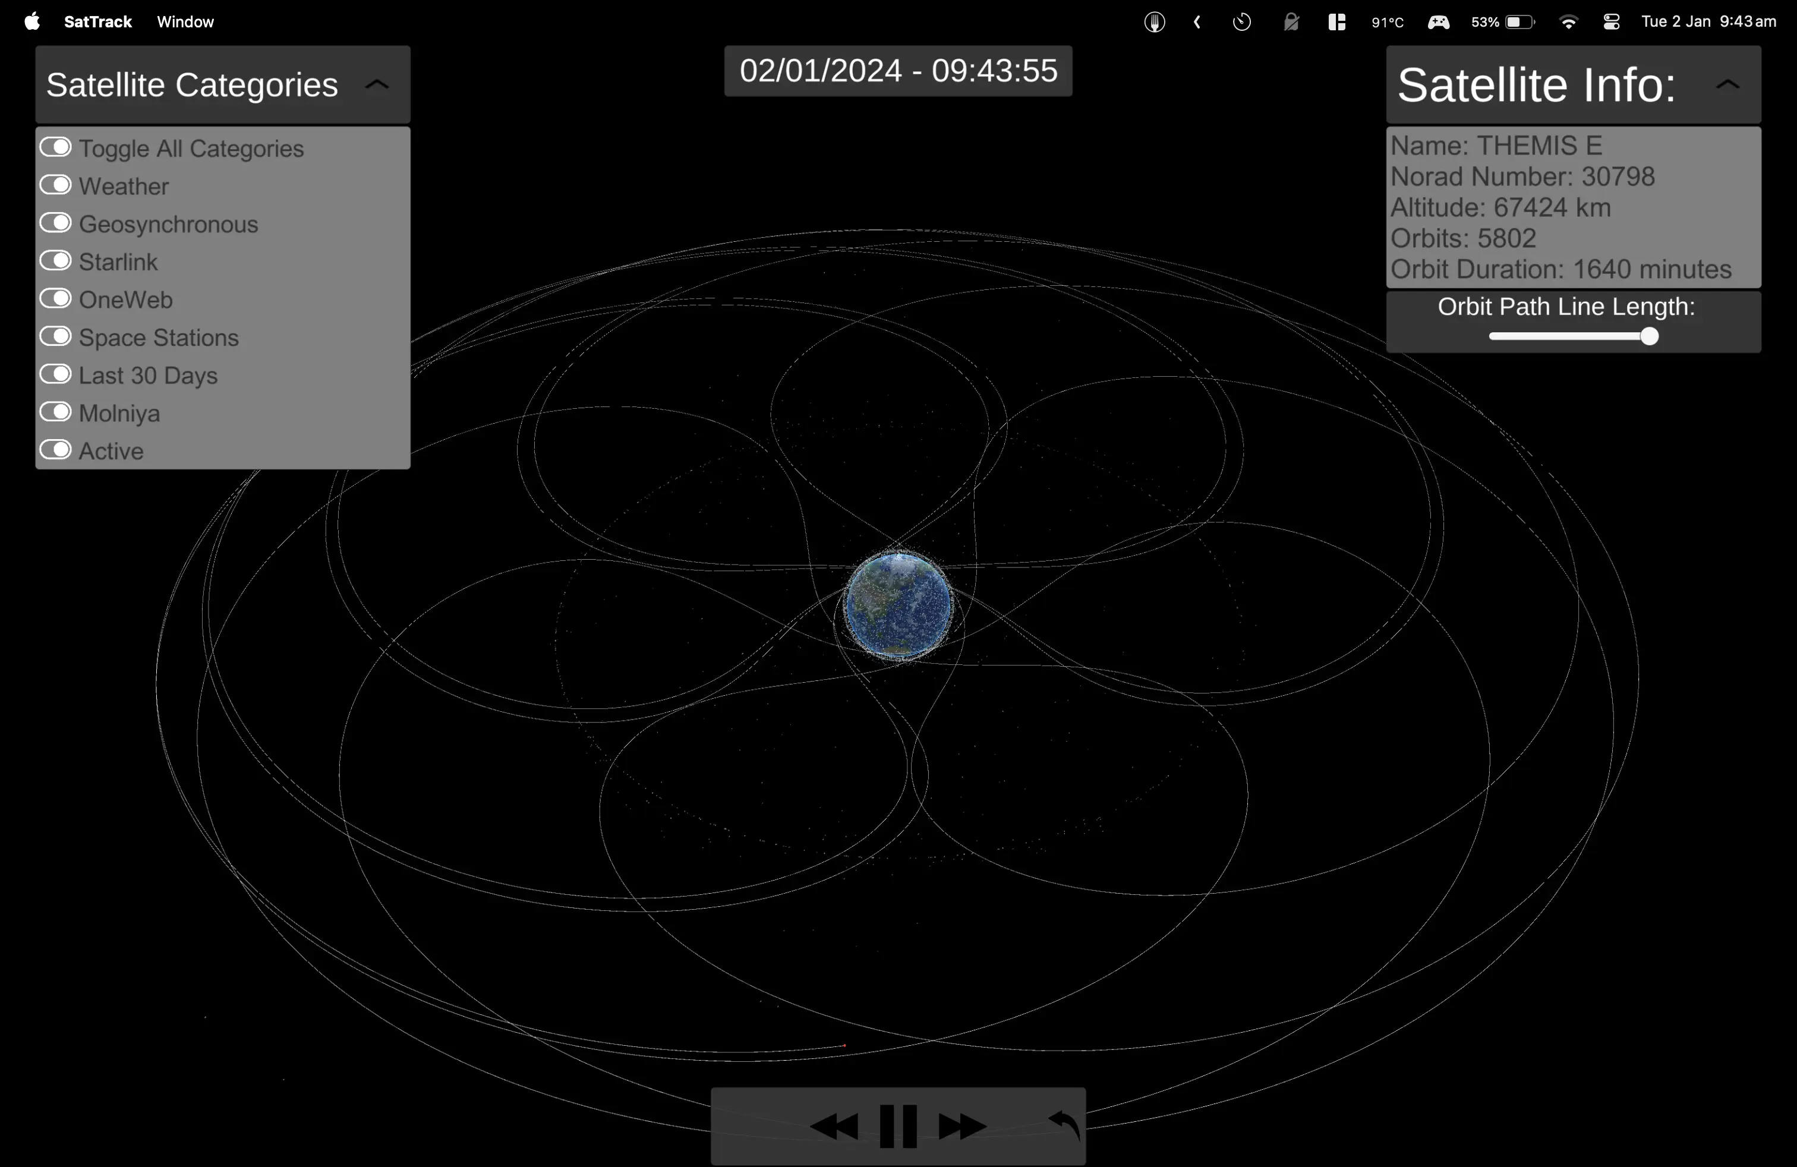Toggle All Categories switch
Viewport: 1797px width, 1167px height.
[x=56, y=147]
